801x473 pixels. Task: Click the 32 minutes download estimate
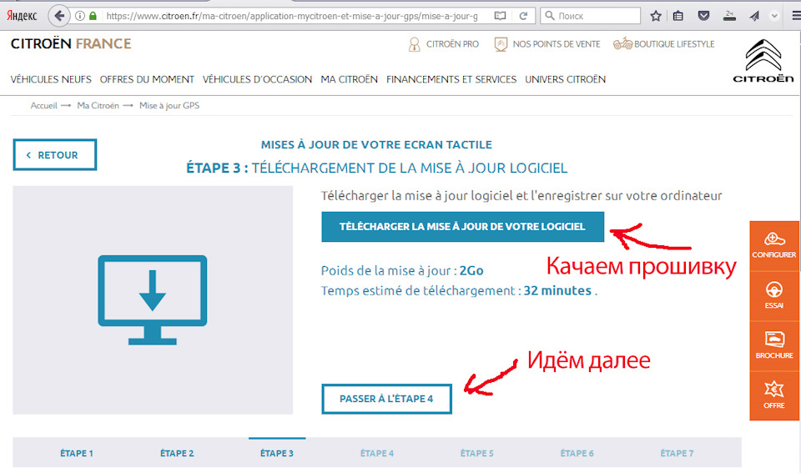click(x=557, y=290)
